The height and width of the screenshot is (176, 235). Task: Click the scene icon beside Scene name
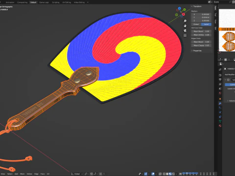click(210, 2)
